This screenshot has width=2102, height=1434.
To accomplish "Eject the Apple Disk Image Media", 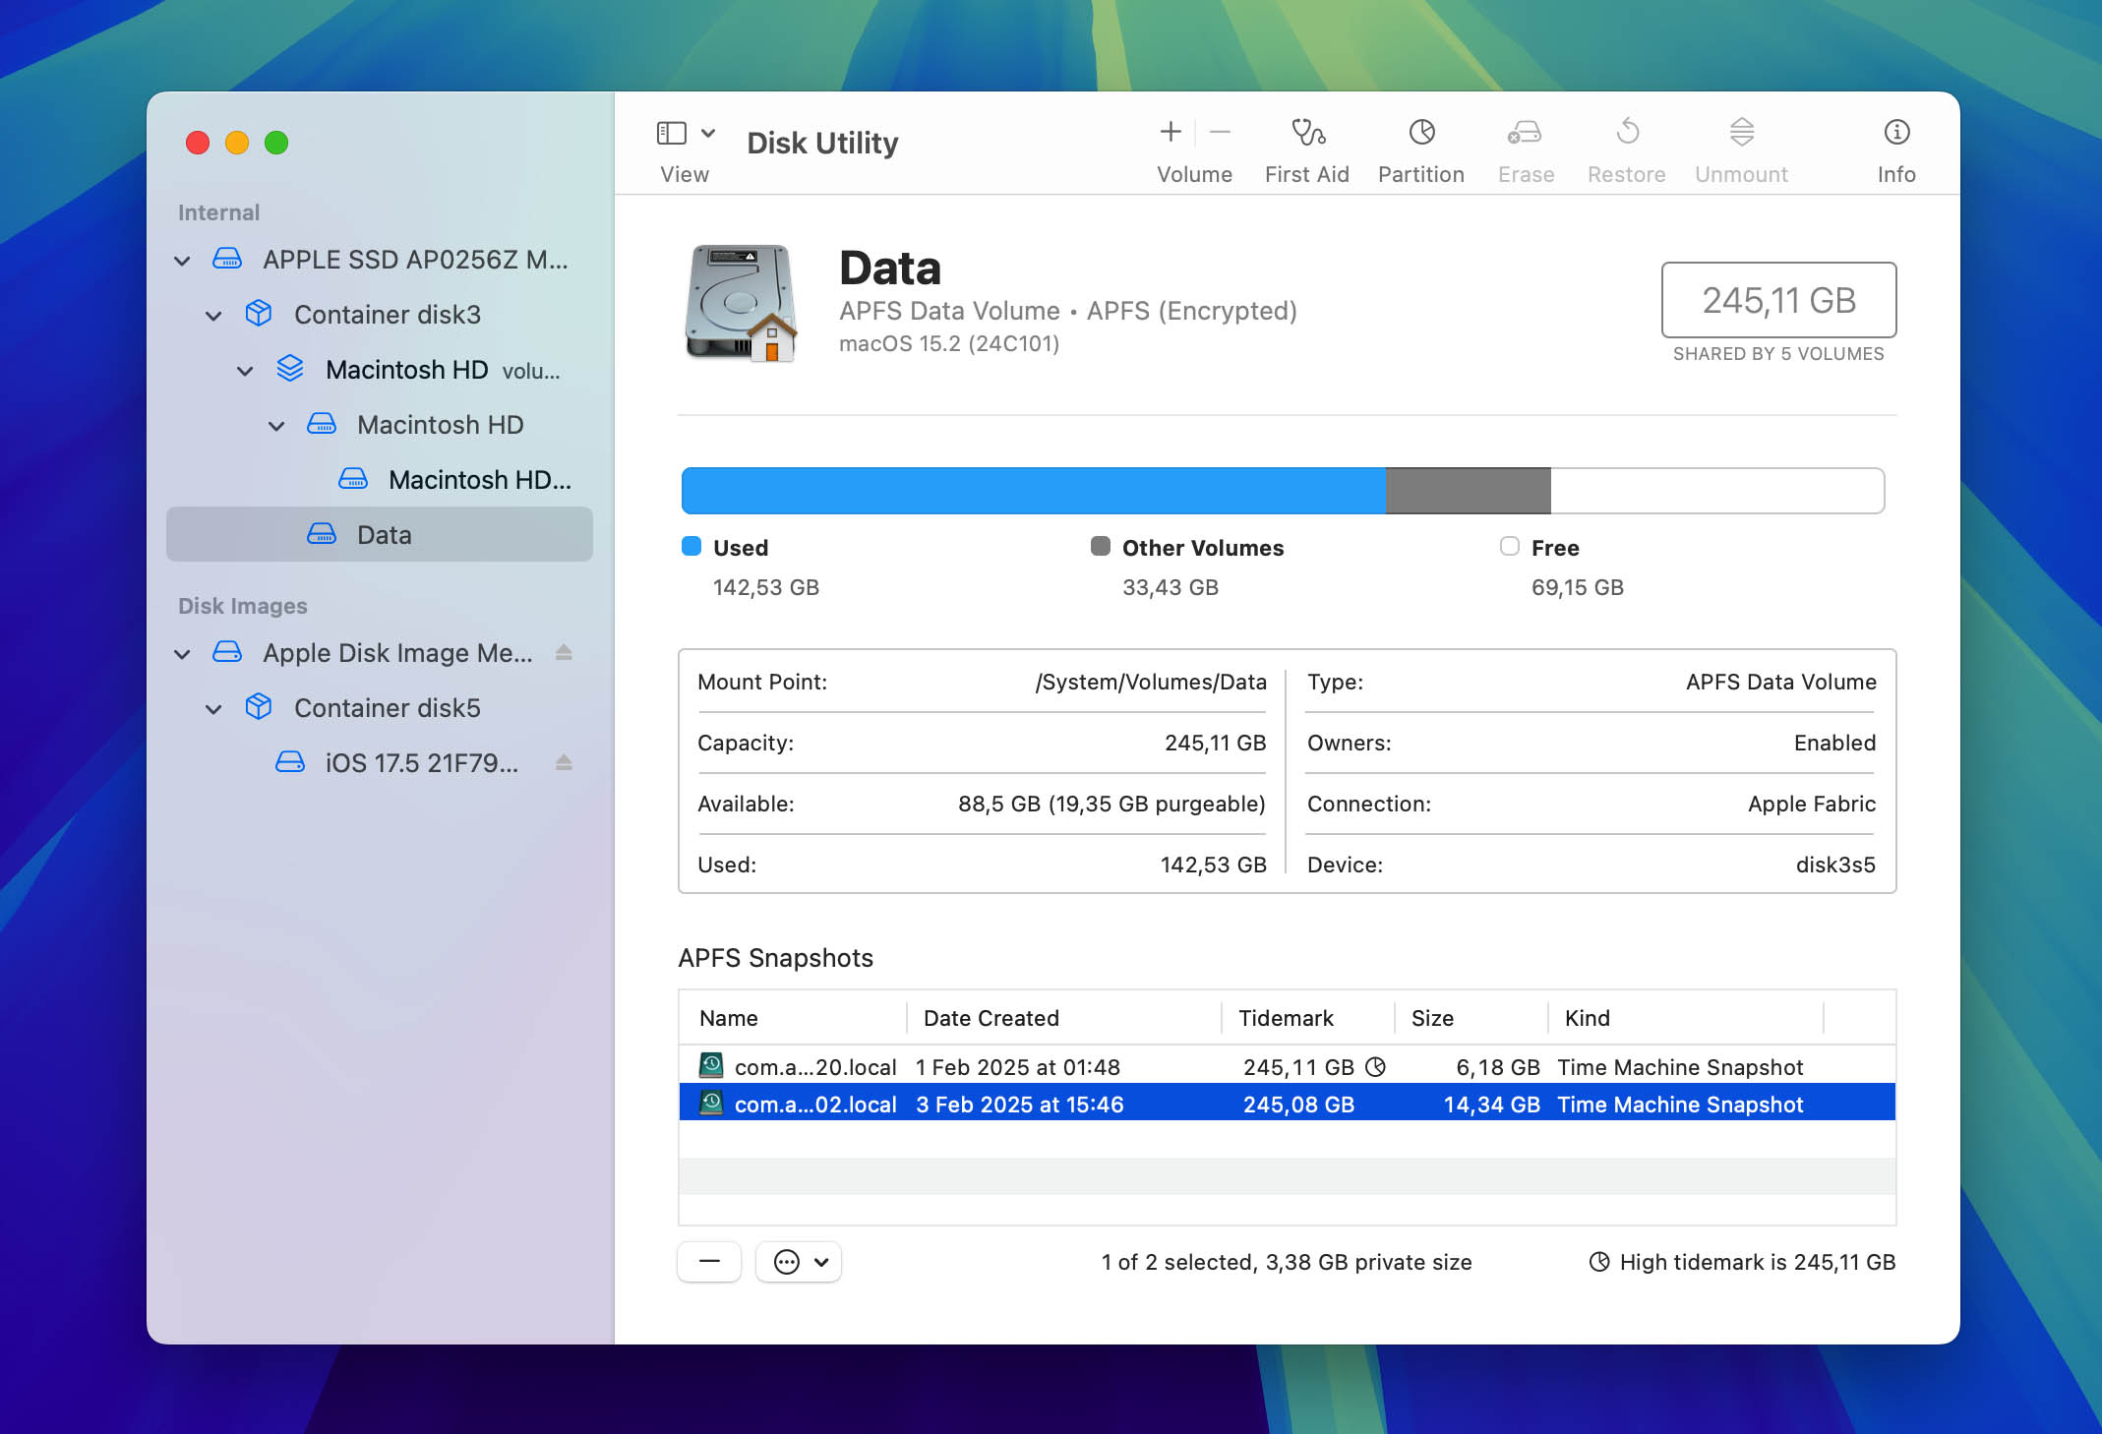I will click(564, 653).
